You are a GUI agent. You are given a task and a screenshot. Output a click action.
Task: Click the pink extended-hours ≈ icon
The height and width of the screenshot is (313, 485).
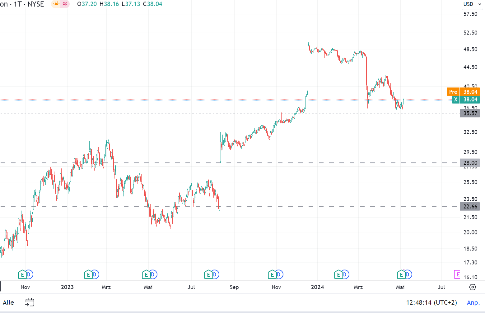tap(64, 4)
